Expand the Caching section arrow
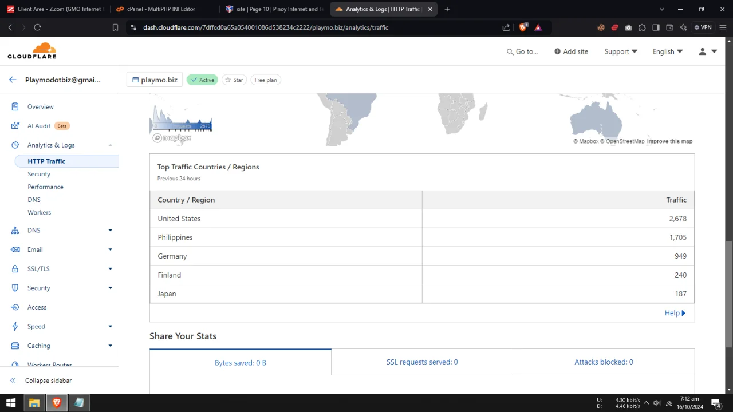This screenshot has width=733, height=412. pos(110,346)
